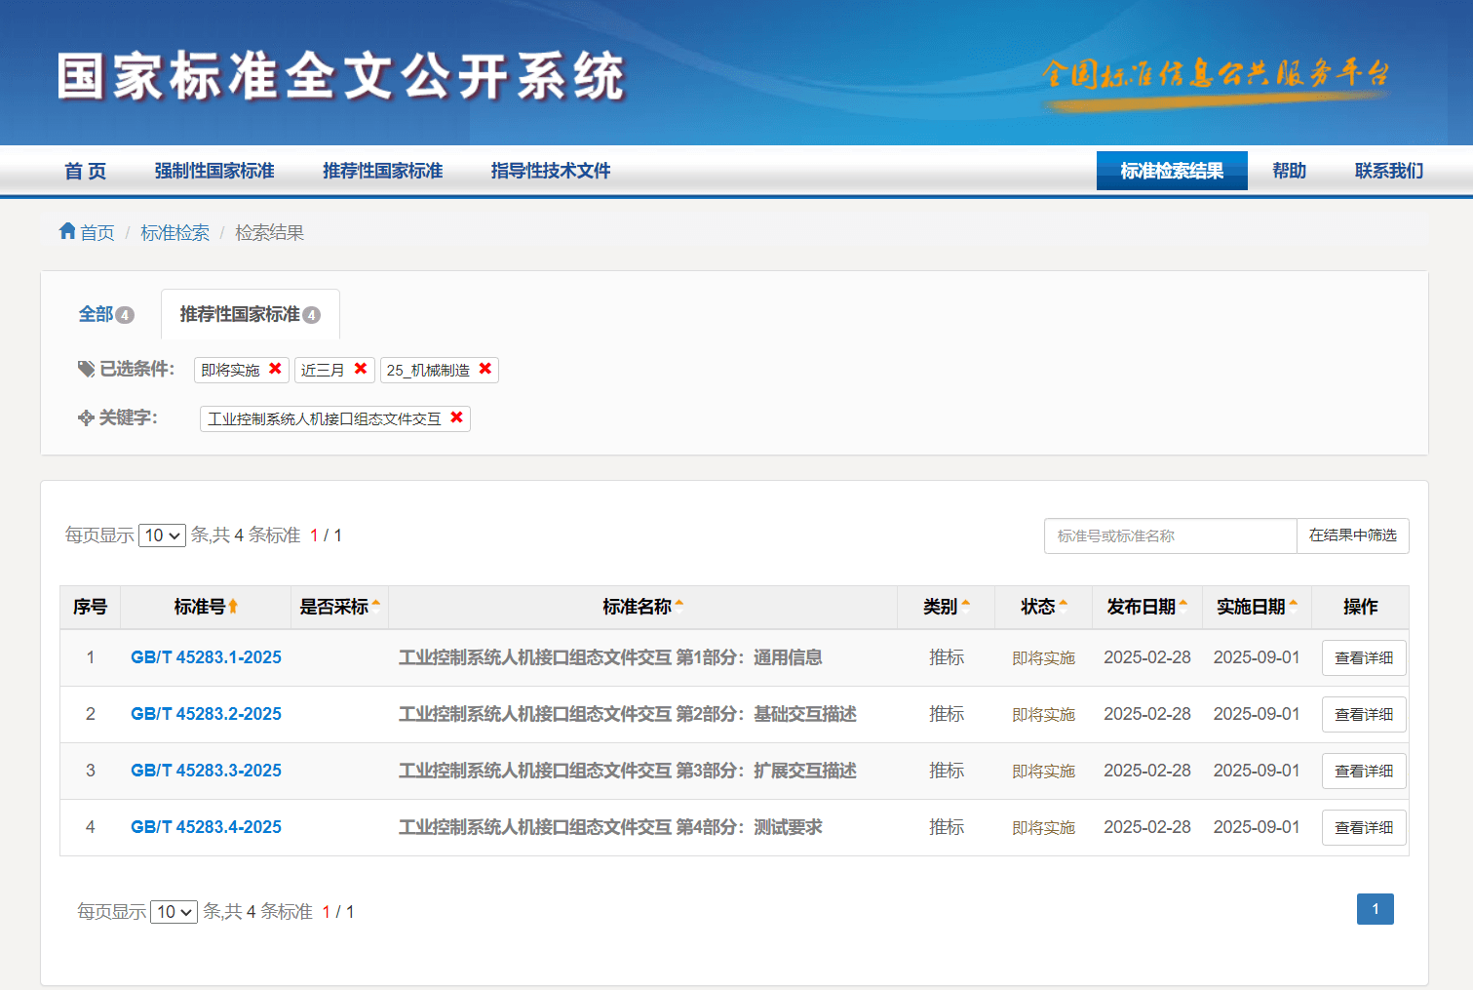
Task: Remove the 即将实施 filter tag
Action: [x=275, y=369]
